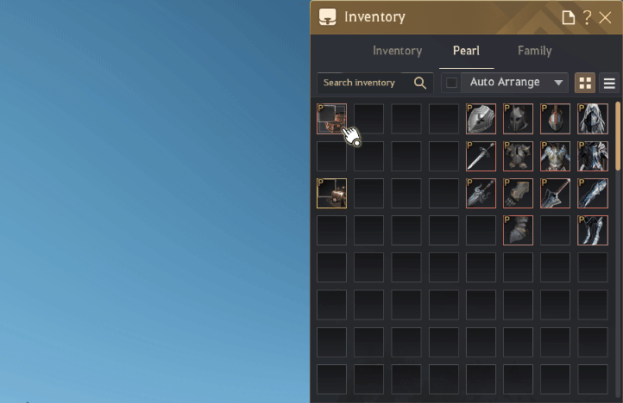
Task: Open the Inventory tab
Action: (x=397, y=51)
